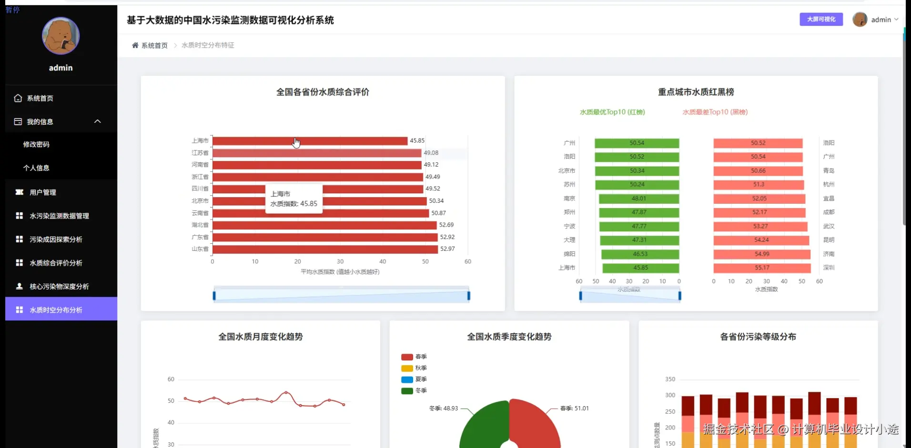Click the grid icon beside 水质综合评价分析
This screenshot has height=448, width=911.
19,263
